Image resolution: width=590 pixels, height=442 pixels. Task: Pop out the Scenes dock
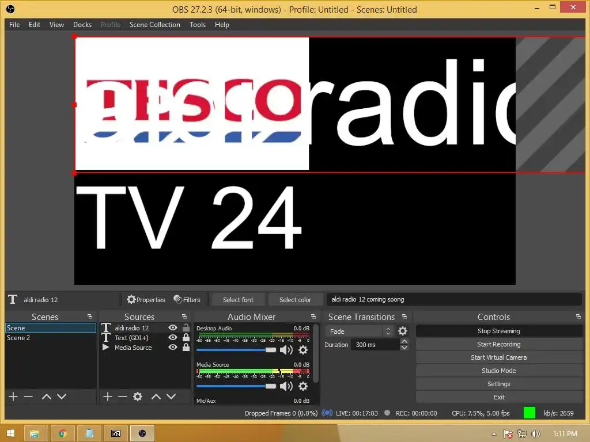pyautogui.click(x=89, y=317)
